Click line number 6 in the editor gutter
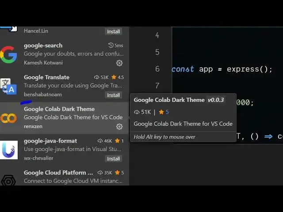 pyautogui.click(x=157, y=69)
